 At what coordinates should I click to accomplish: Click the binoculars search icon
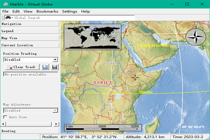tap(8, 17)
